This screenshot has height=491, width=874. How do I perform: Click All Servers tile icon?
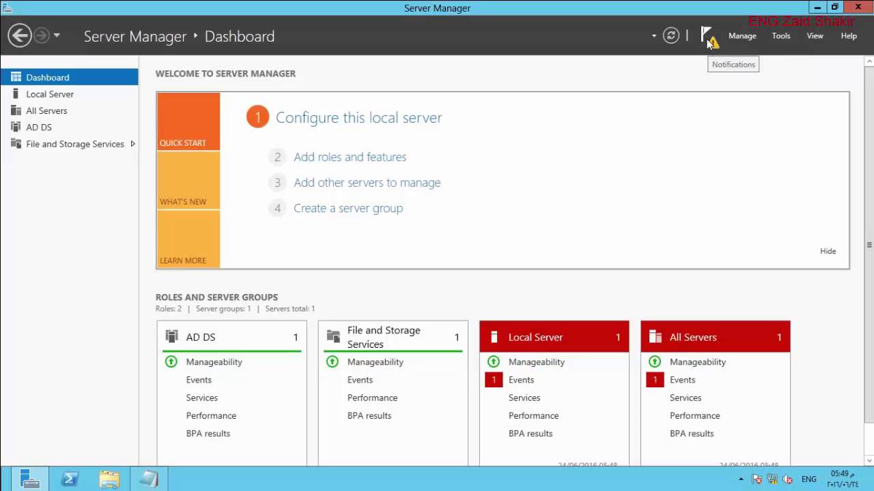click(655, 337)
